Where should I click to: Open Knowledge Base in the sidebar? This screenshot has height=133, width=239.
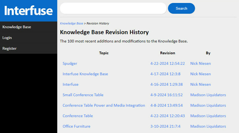[17, 27]
